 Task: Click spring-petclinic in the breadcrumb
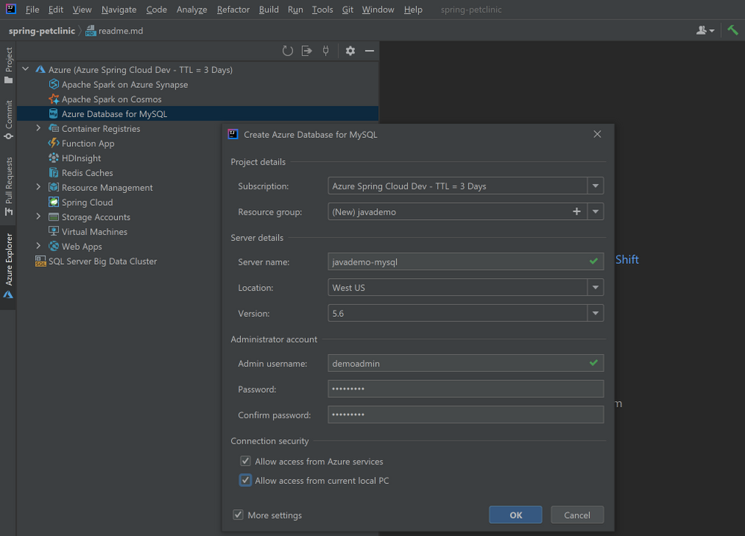pyautogui.click(x=42, y=31)
